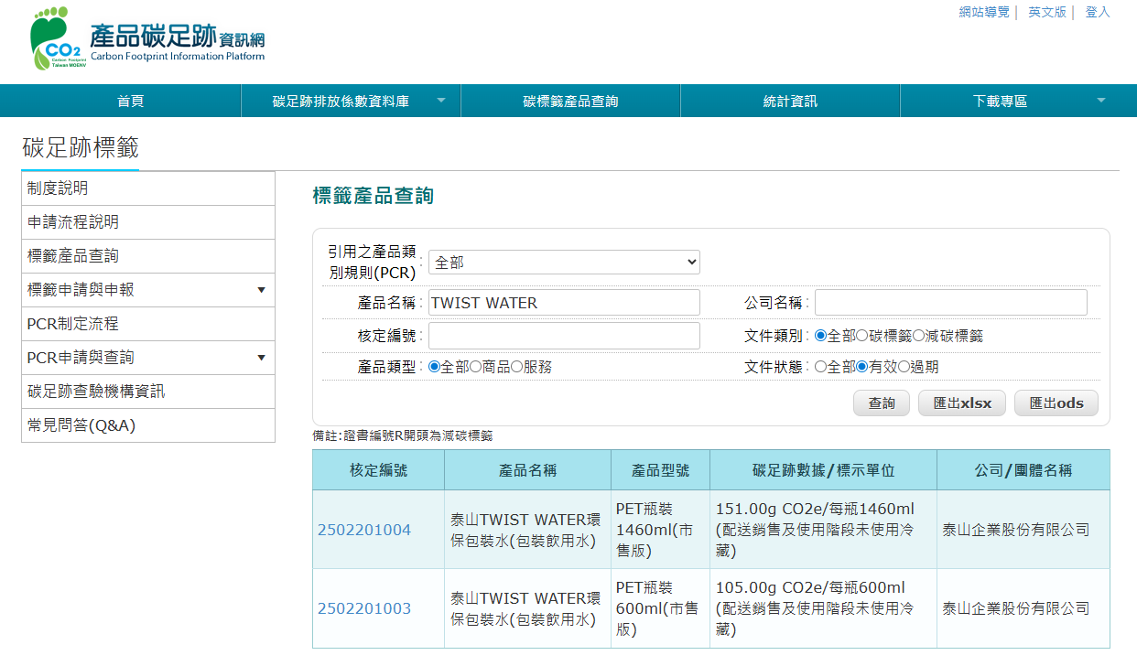Select 碳標籤 file category radio
The width and height of the screenshot is (1137, 666).
[x=861, y=337]
